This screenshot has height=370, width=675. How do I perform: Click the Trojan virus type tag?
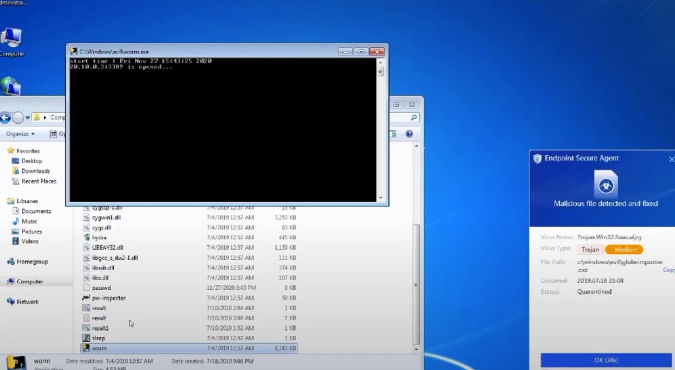click(590, 249)
